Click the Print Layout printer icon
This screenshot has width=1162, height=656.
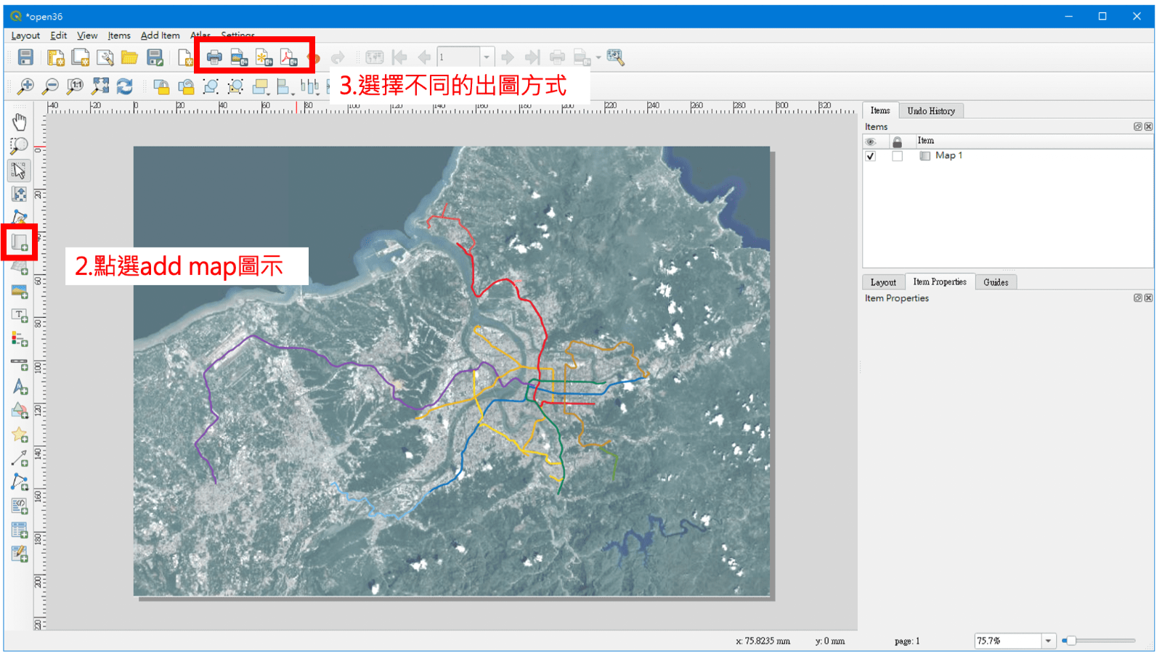[214, 57]
